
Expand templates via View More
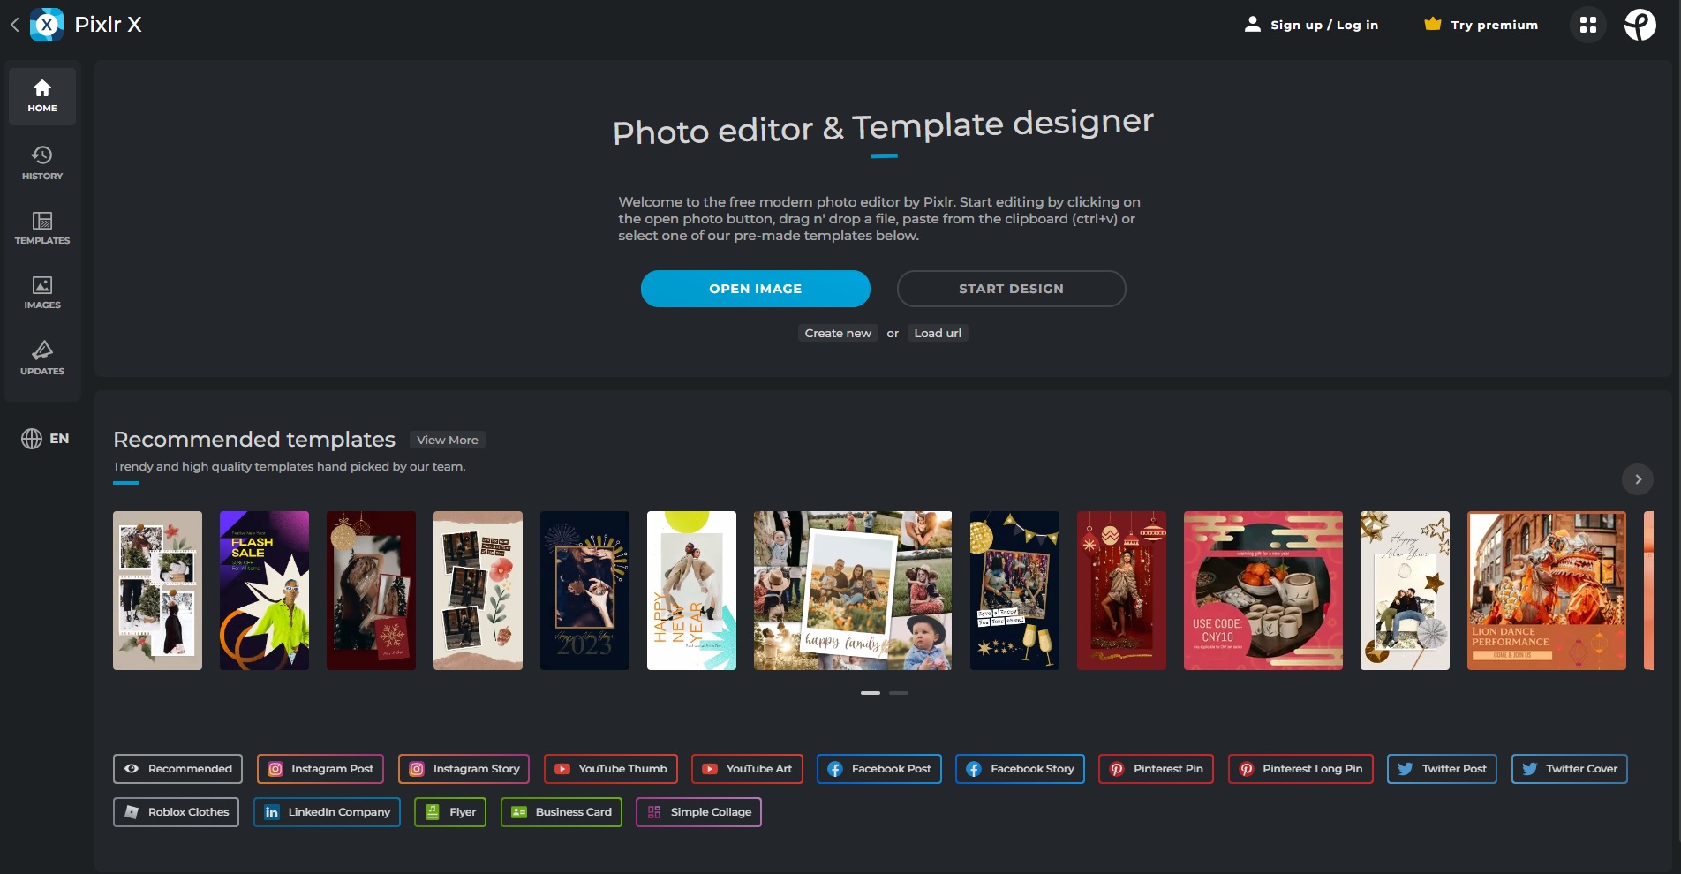click(x=447, y=440)
